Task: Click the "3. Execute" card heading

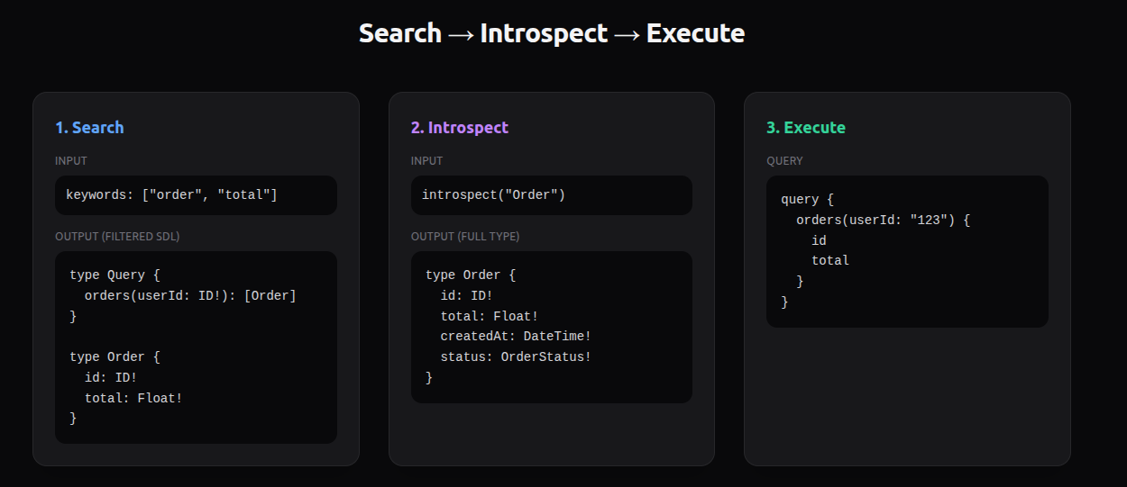Action: coord(805,128)
